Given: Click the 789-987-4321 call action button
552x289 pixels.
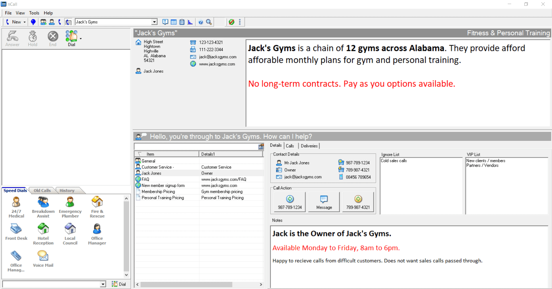Looking at the screenshot, I should [x=358, y=202].
